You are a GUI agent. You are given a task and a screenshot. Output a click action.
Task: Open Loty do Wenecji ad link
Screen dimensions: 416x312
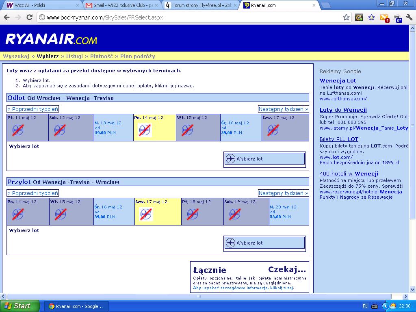343,110
